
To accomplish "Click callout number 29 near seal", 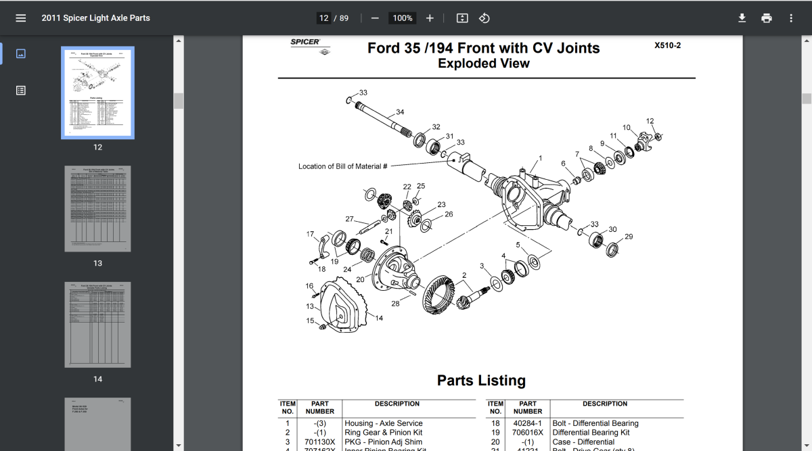I will (x=629, y=237).
